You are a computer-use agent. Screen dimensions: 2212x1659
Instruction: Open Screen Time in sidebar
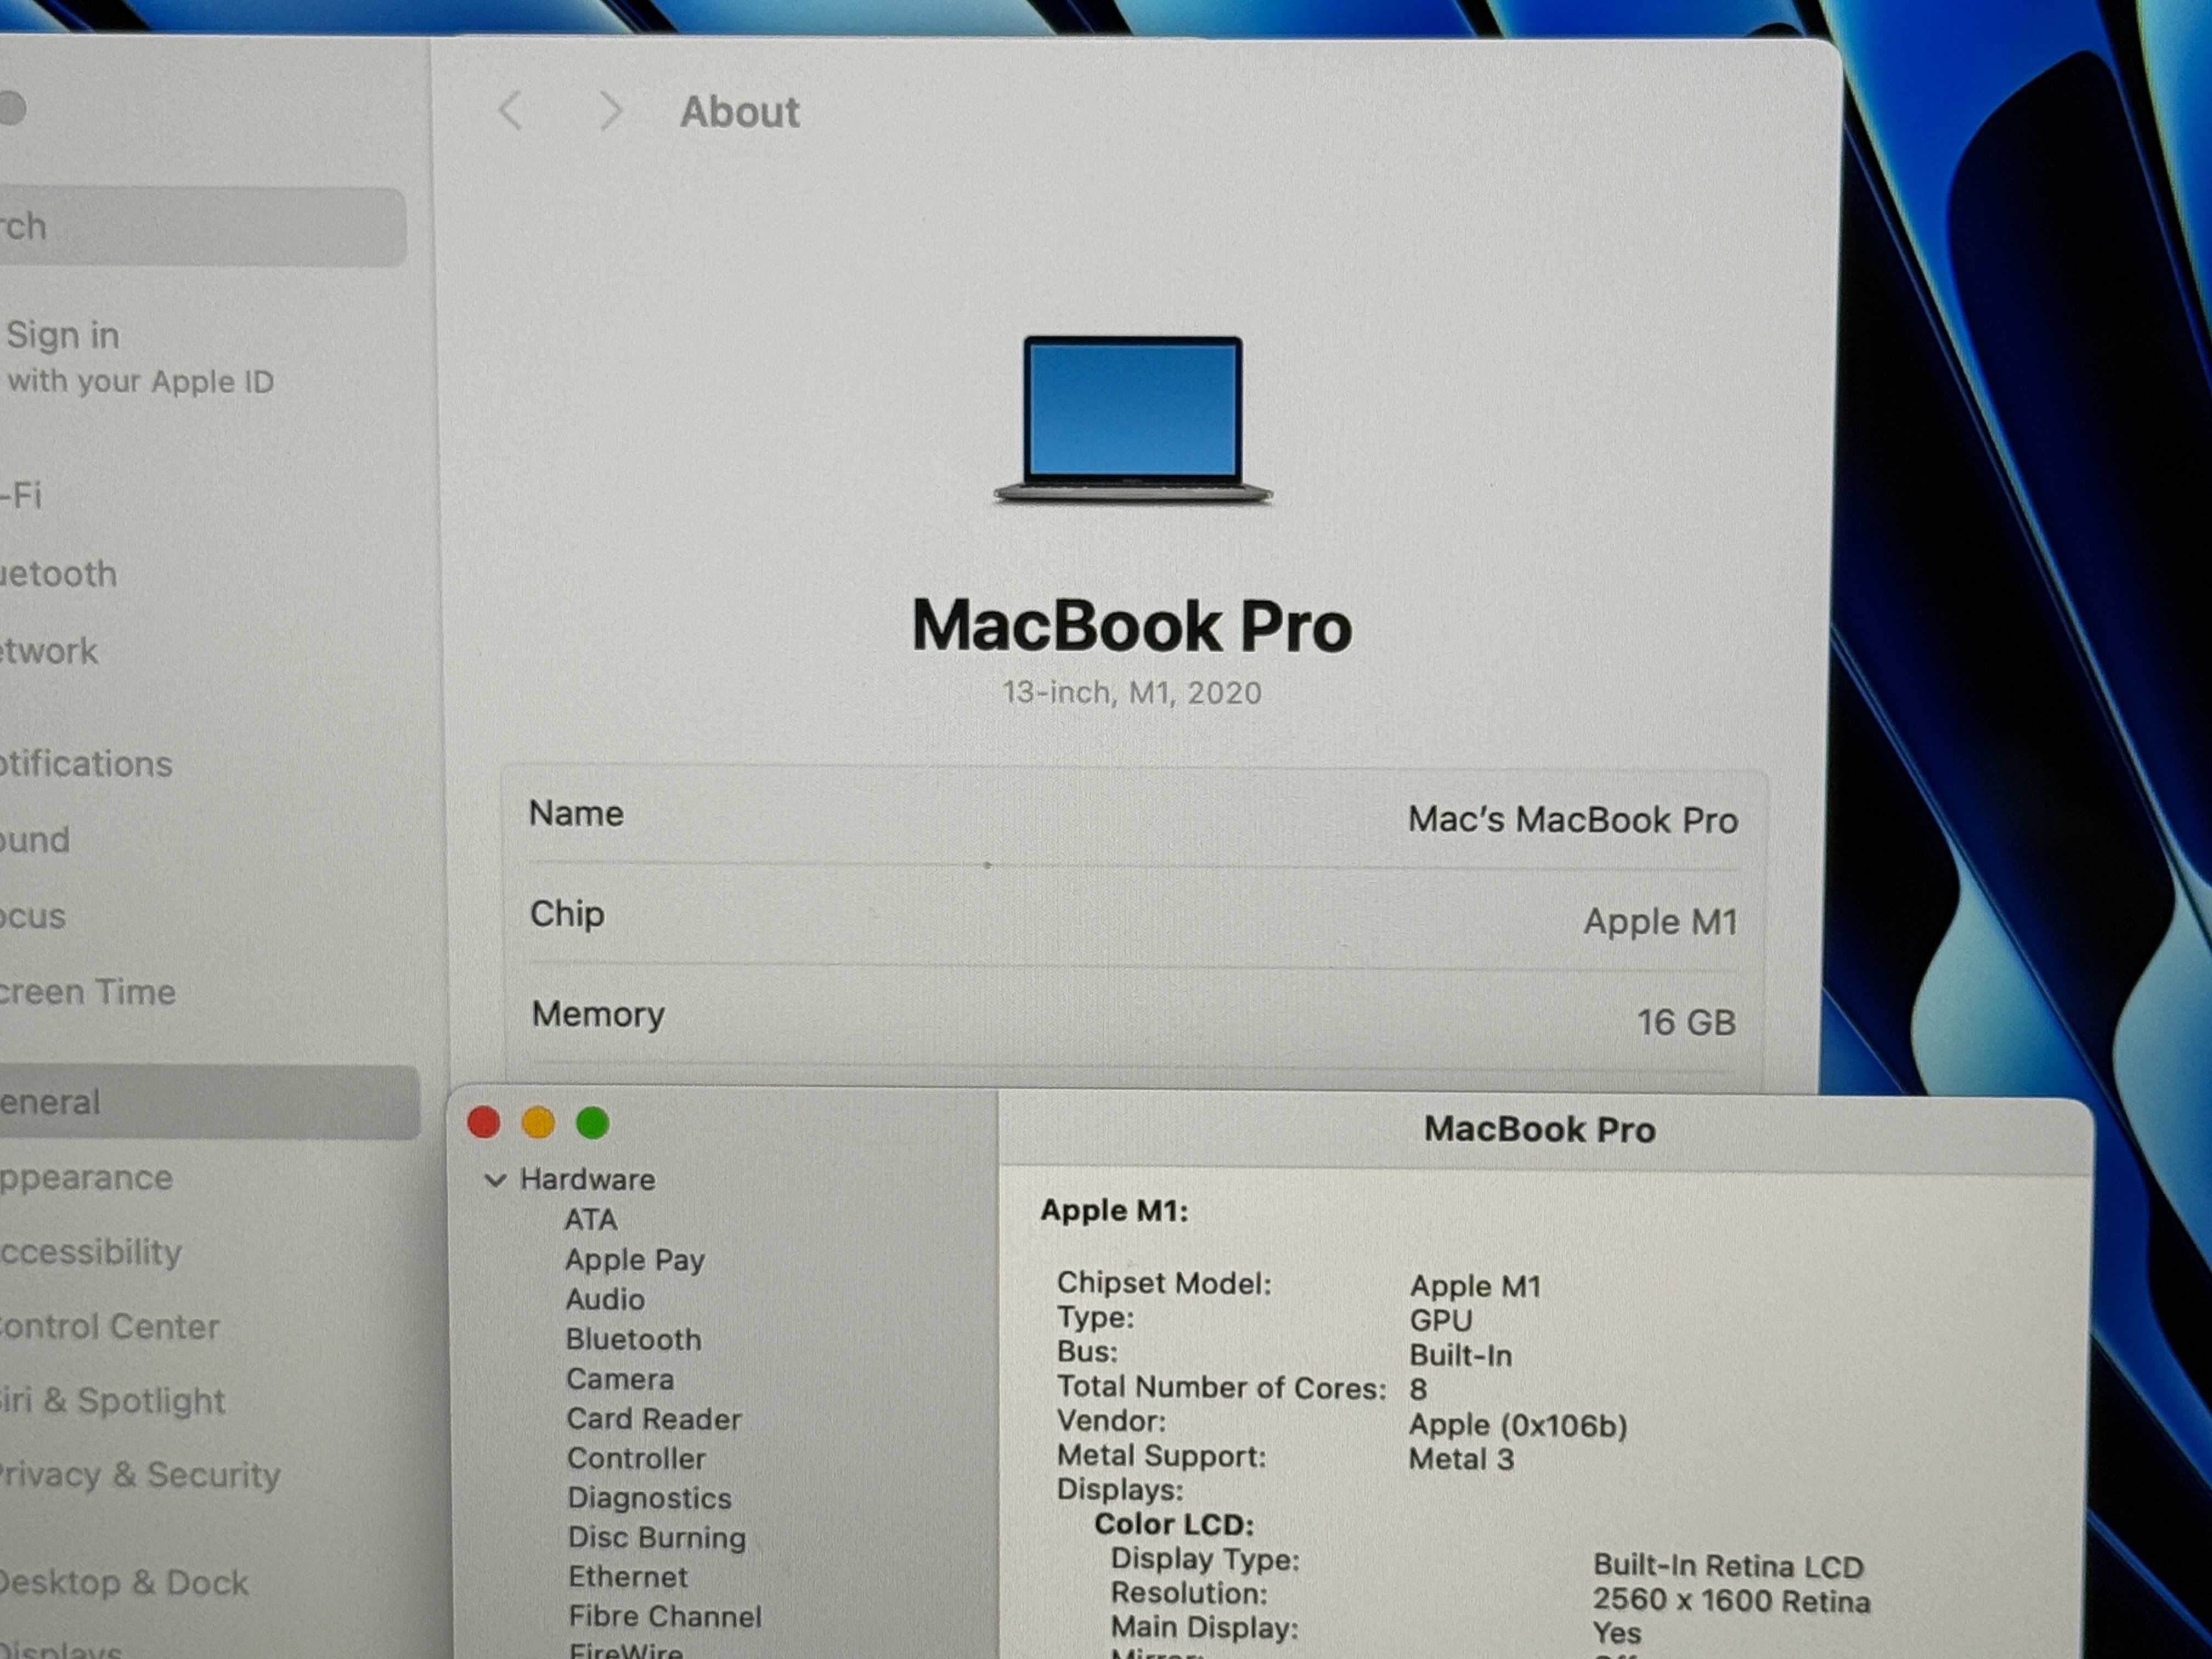[x=88, y=992]
